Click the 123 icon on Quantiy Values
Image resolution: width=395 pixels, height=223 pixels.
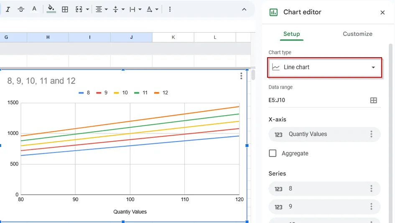[x=278, y=134]
